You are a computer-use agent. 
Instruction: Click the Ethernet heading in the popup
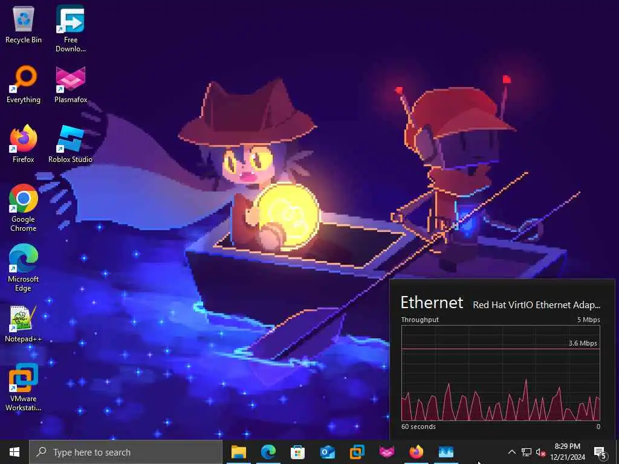tap(432, 303)
